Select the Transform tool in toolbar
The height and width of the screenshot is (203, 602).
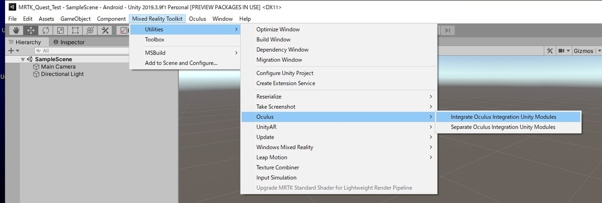click(90, 30)
